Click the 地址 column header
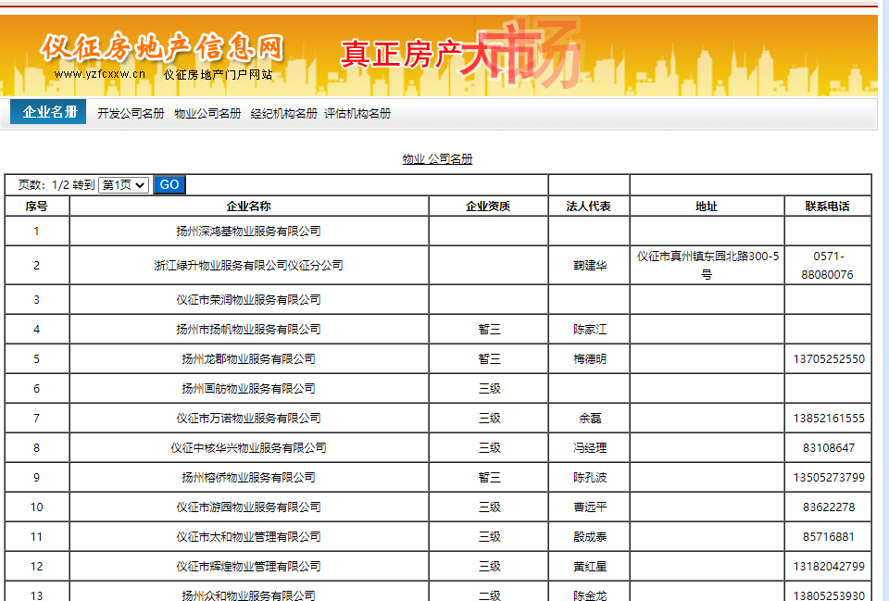 point(707,207)
